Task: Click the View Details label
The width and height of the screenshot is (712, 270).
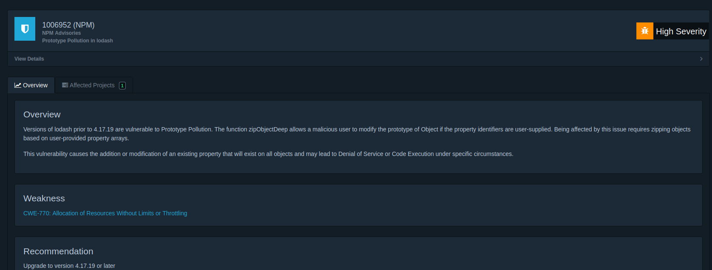Action: pyautogui.click(x=29, y=59)
